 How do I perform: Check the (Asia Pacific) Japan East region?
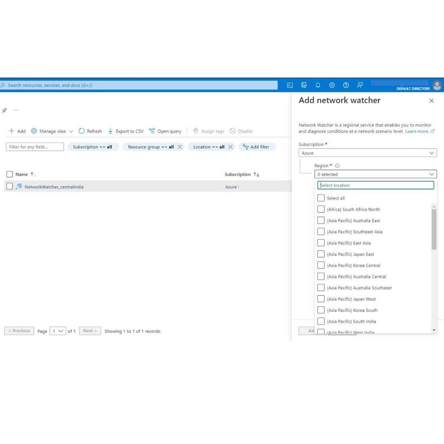coord(321,254)
